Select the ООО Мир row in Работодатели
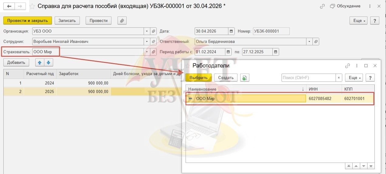 tap(280, 99)
